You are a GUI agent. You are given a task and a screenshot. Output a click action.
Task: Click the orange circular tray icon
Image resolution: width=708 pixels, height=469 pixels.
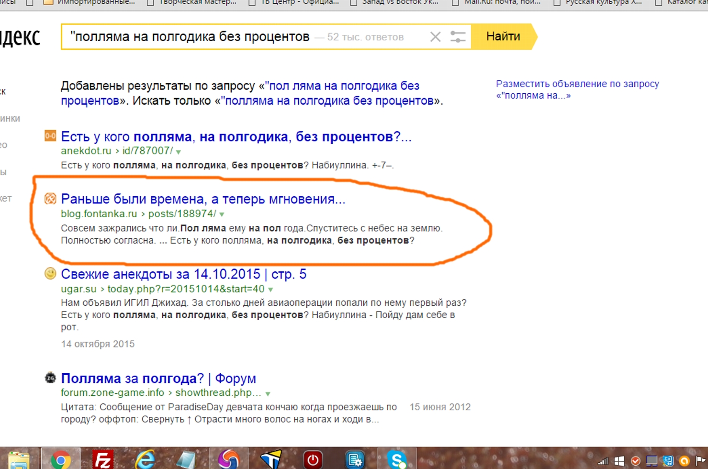click(x=685, y=461)
